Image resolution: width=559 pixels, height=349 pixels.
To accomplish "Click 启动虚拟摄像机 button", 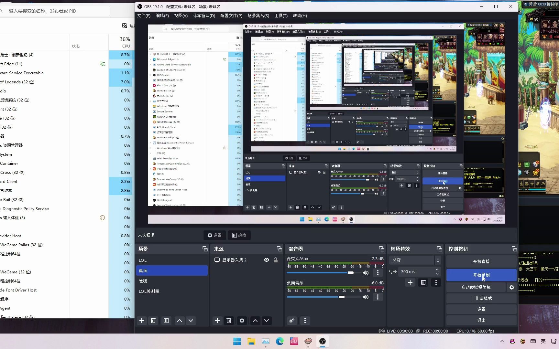I will coord(476,287).
